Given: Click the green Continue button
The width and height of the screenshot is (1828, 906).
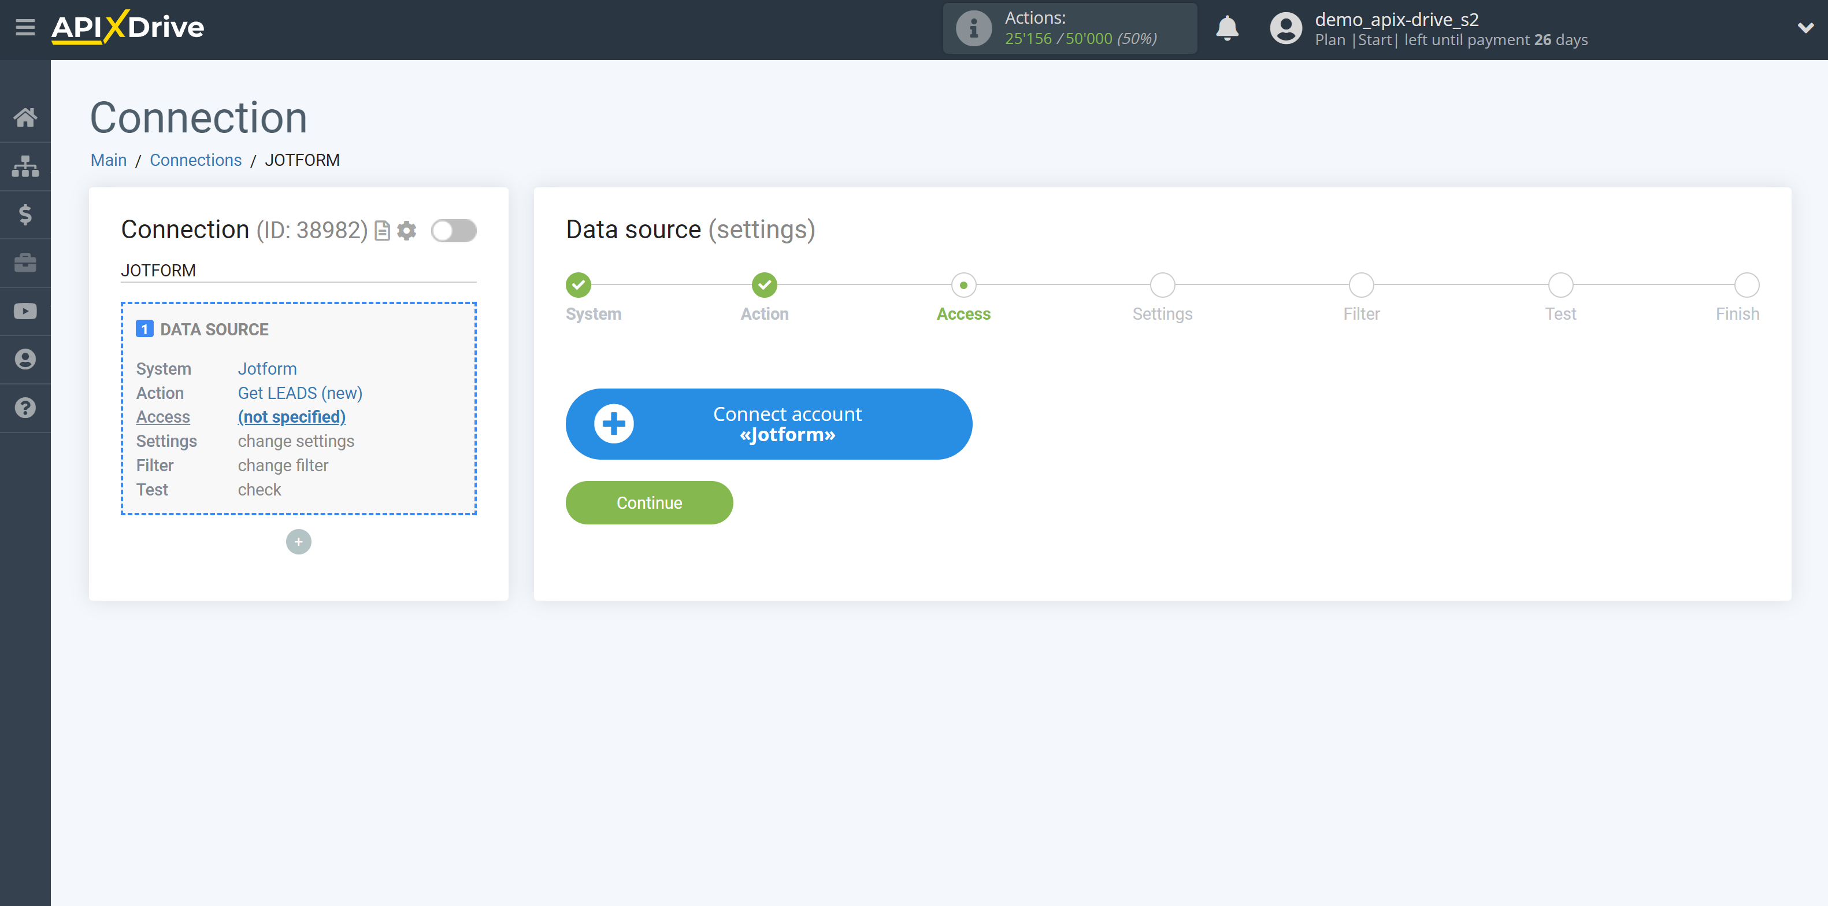Looking at the screenshot, I should (x=650, y=502).
